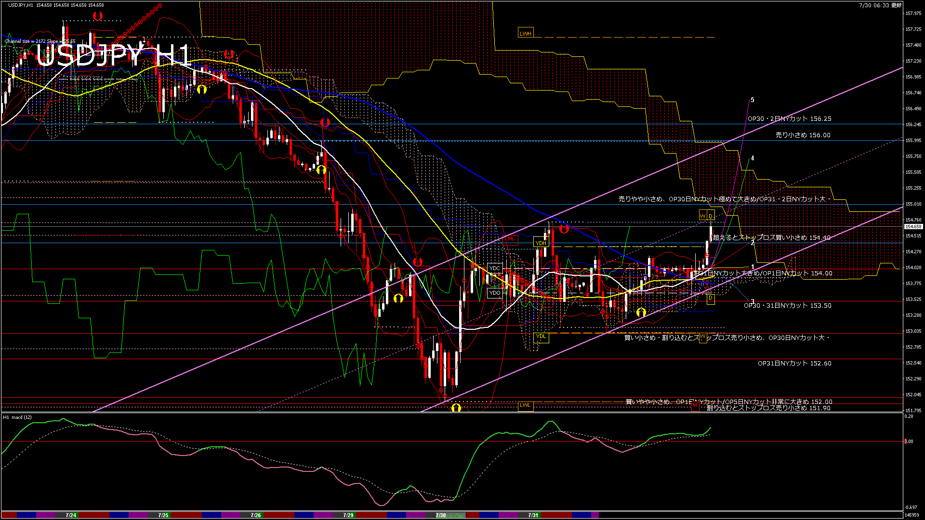Select the YDL yesterday-low marker
Viewport: 925px width, 520px height.
coord(541,337)
